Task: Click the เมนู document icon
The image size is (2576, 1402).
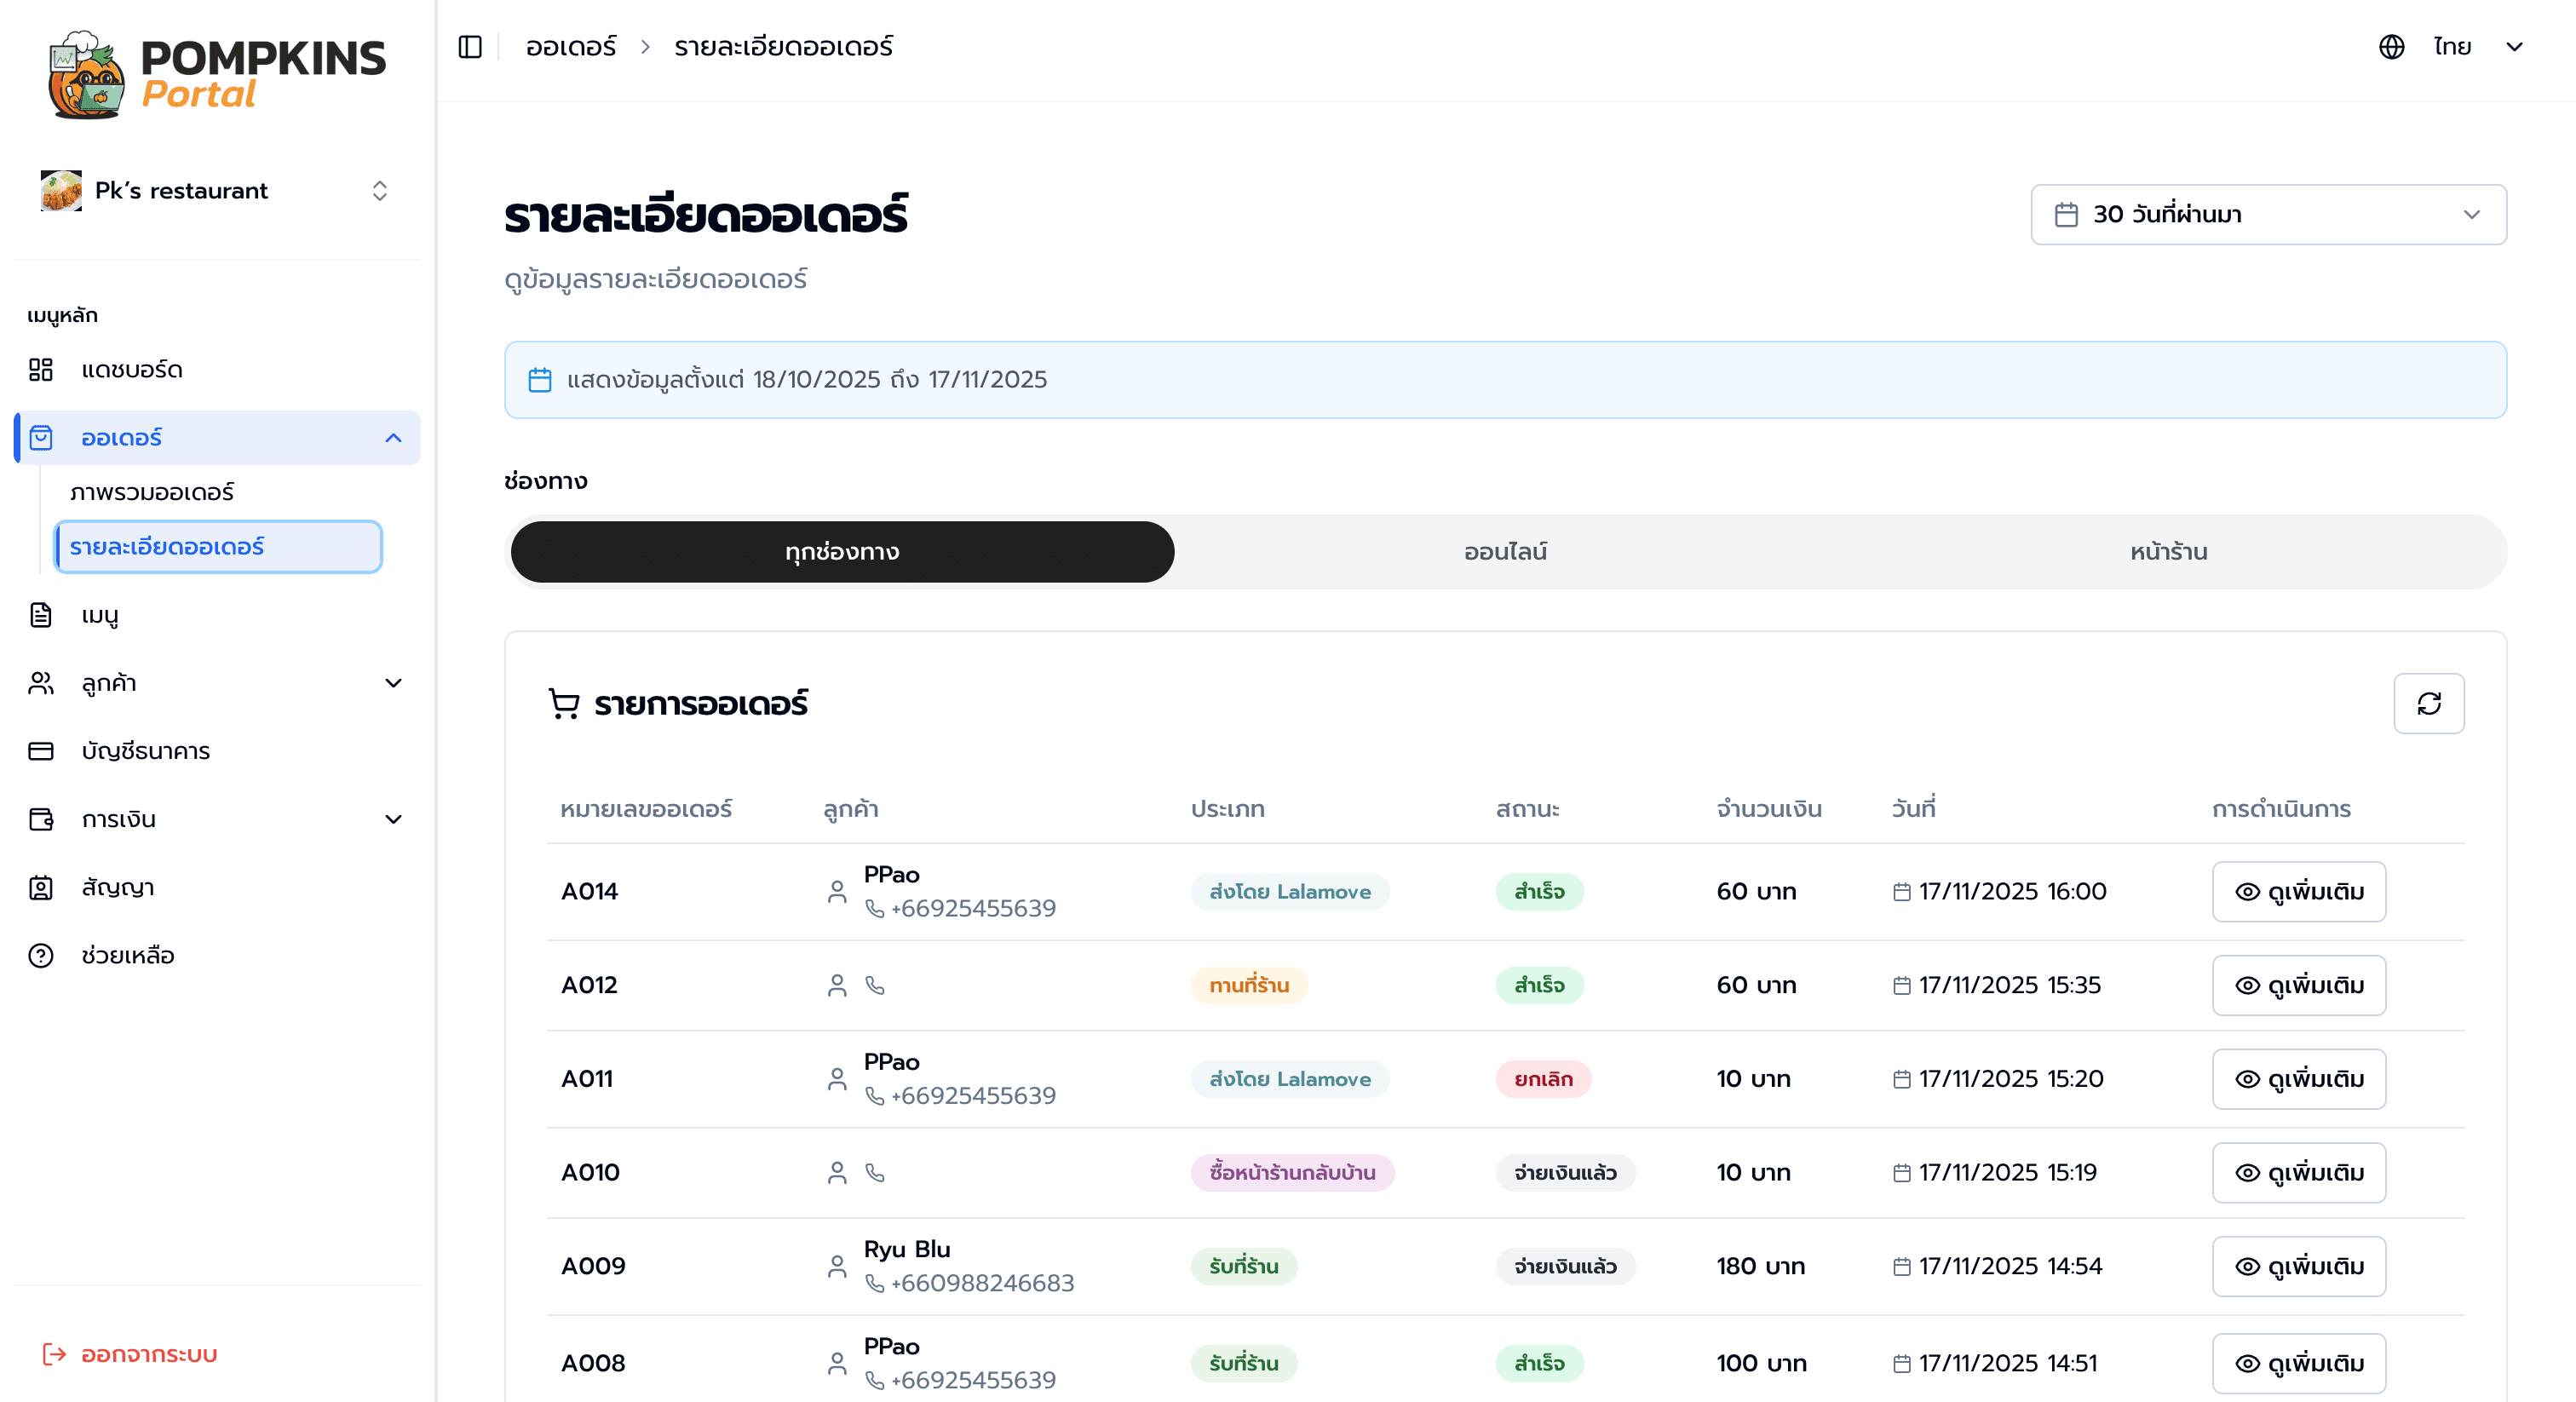Action: (41, 615)
